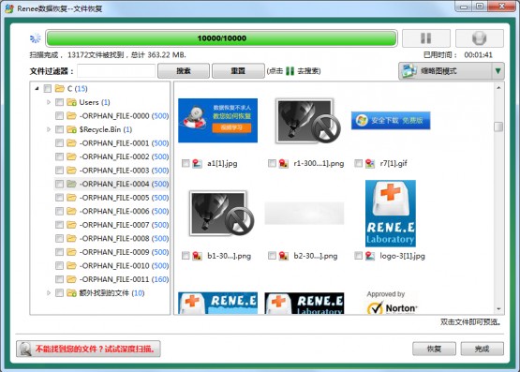Check the -ORPHAN_FILE-0007 folder checkbox
Image resolution: width=520 pixels, height=372 pixels.
tap(59, 225)
